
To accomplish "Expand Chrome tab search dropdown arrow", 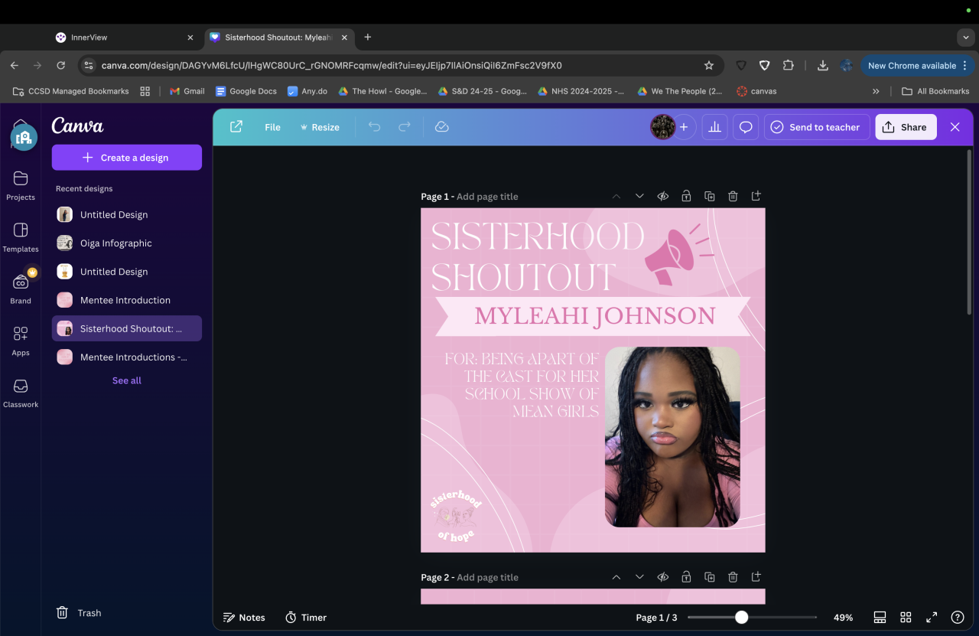I will coord(965,38).
